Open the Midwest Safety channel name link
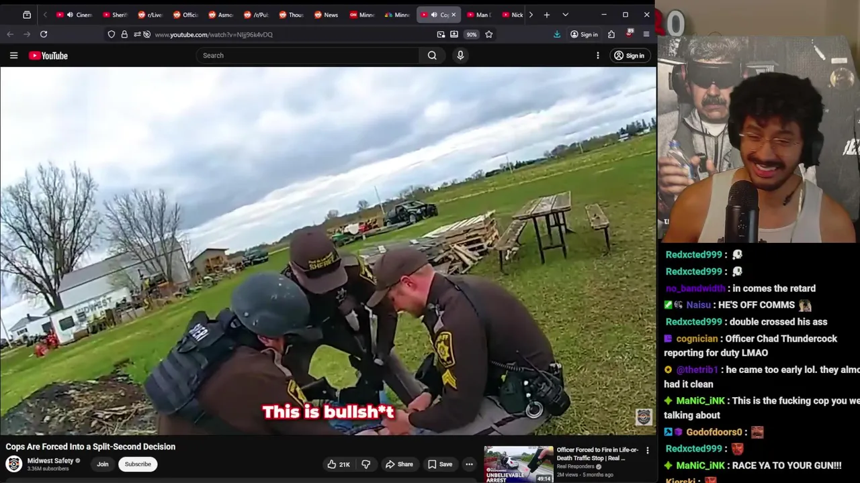Viewport: 860px width, 483px height. 50,461
